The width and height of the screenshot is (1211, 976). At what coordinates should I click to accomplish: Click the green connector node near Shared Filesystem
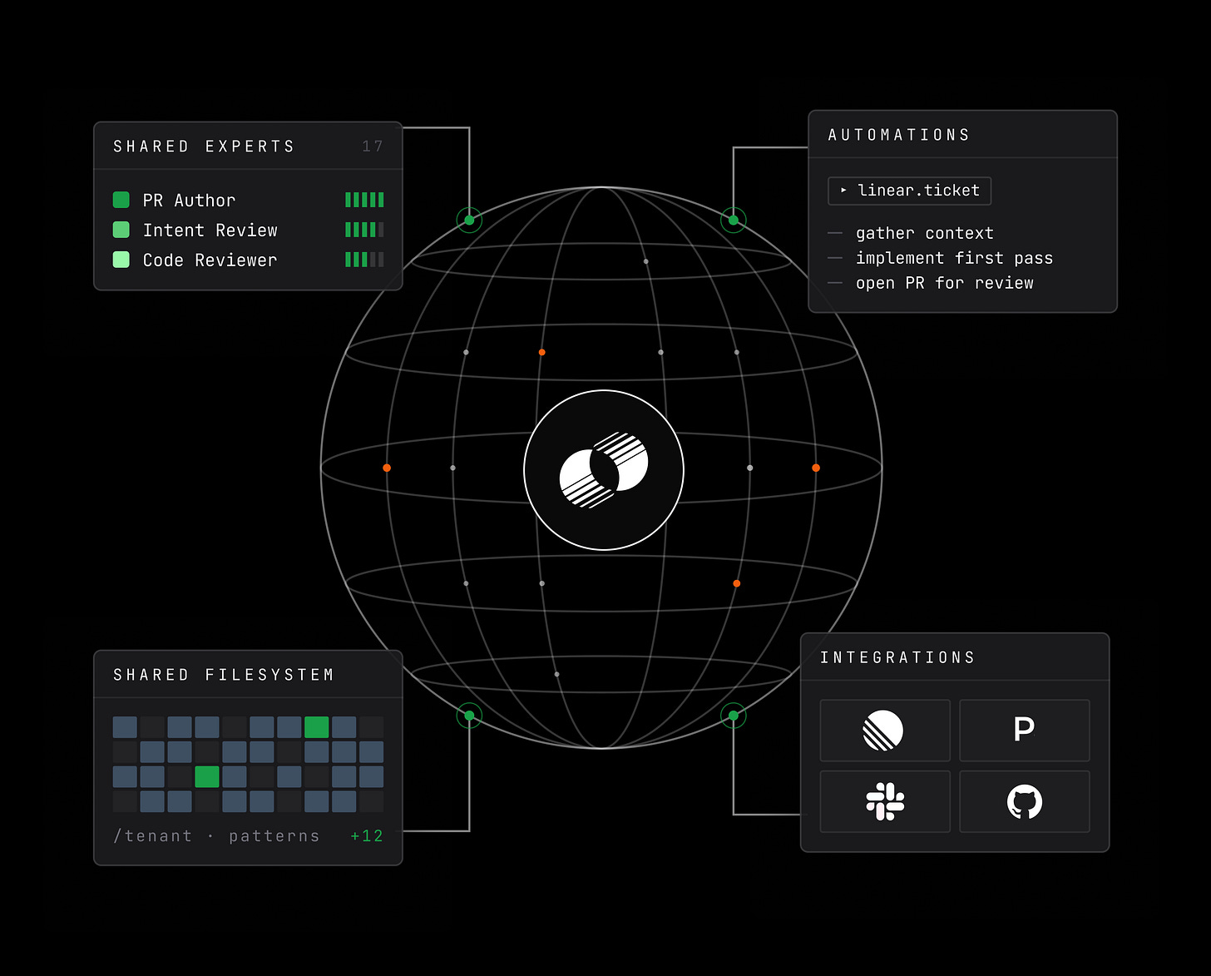pos(469,716)
